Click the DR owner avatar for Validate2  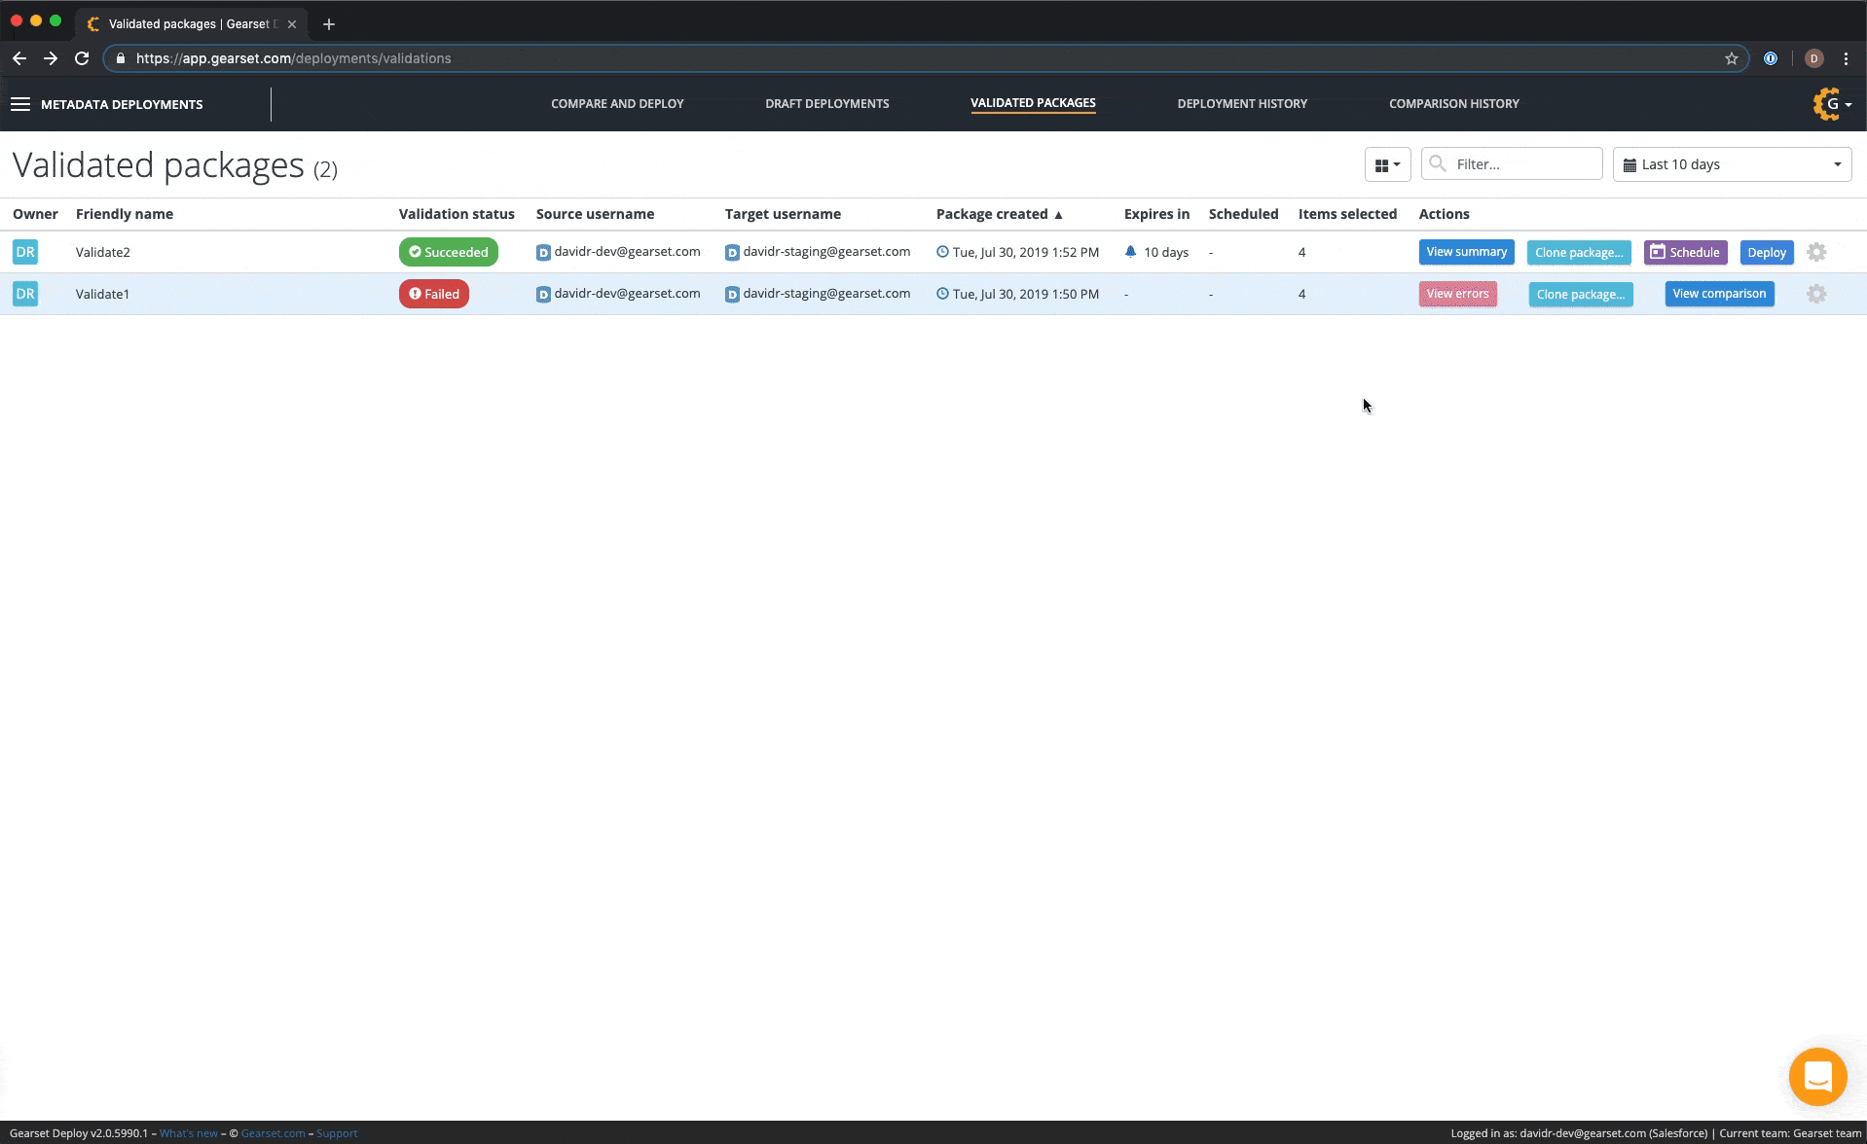click(x=25, y=252)
